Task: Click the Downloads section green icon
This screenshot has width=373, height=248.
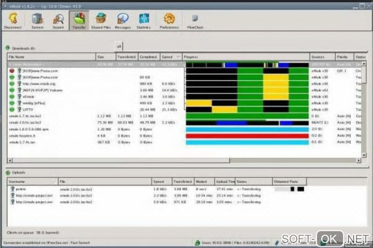Action: 8,48
